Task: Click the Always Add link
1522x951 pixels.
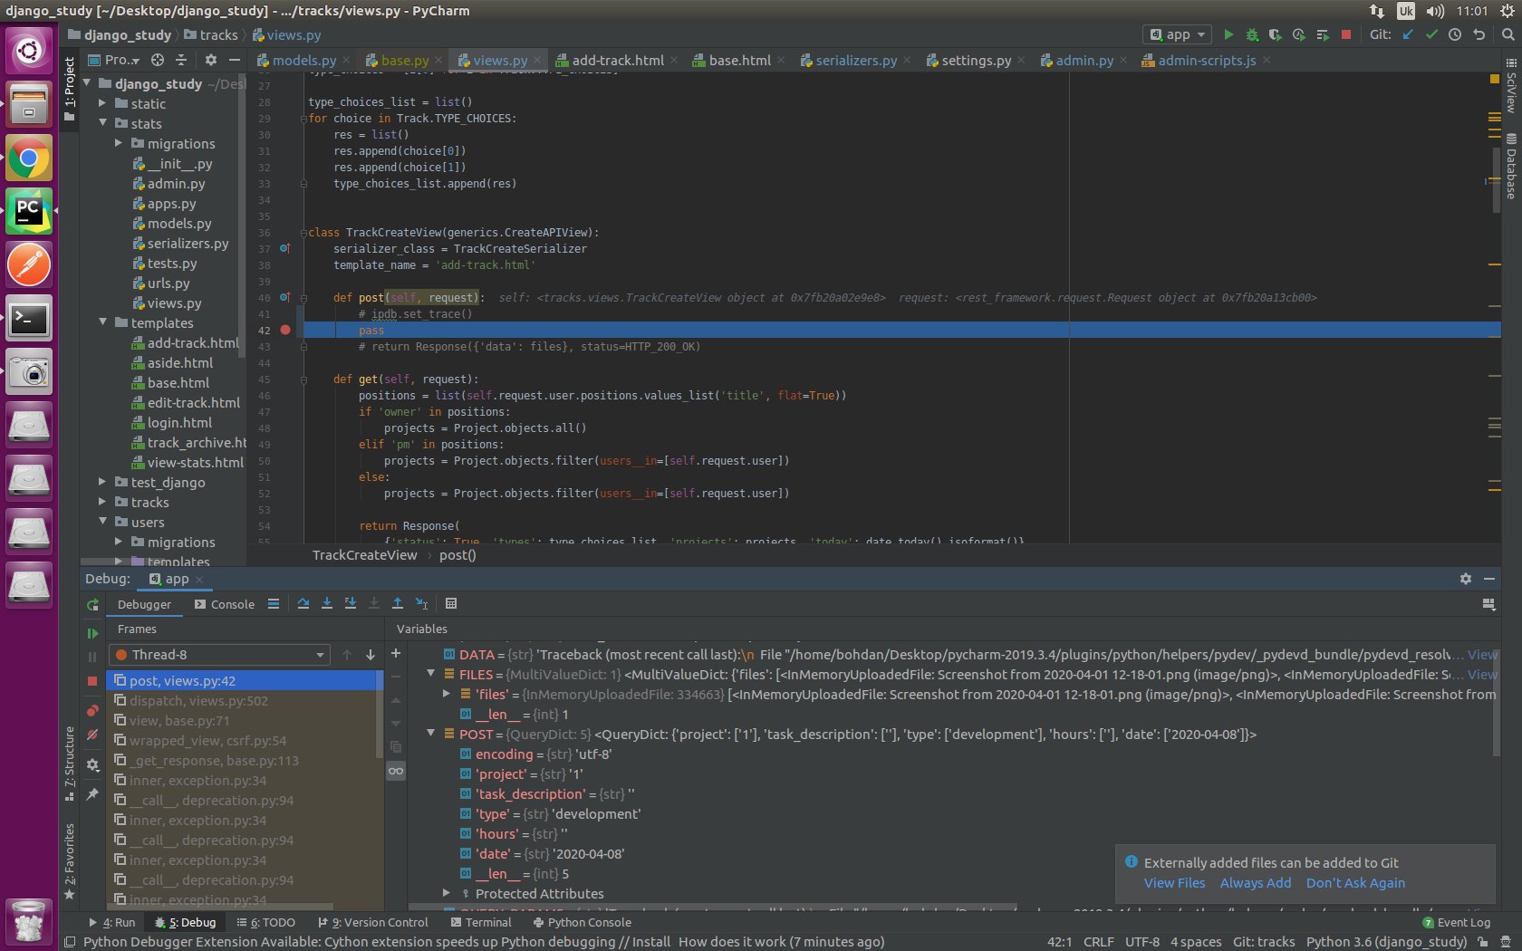Action: (1256, 883)
